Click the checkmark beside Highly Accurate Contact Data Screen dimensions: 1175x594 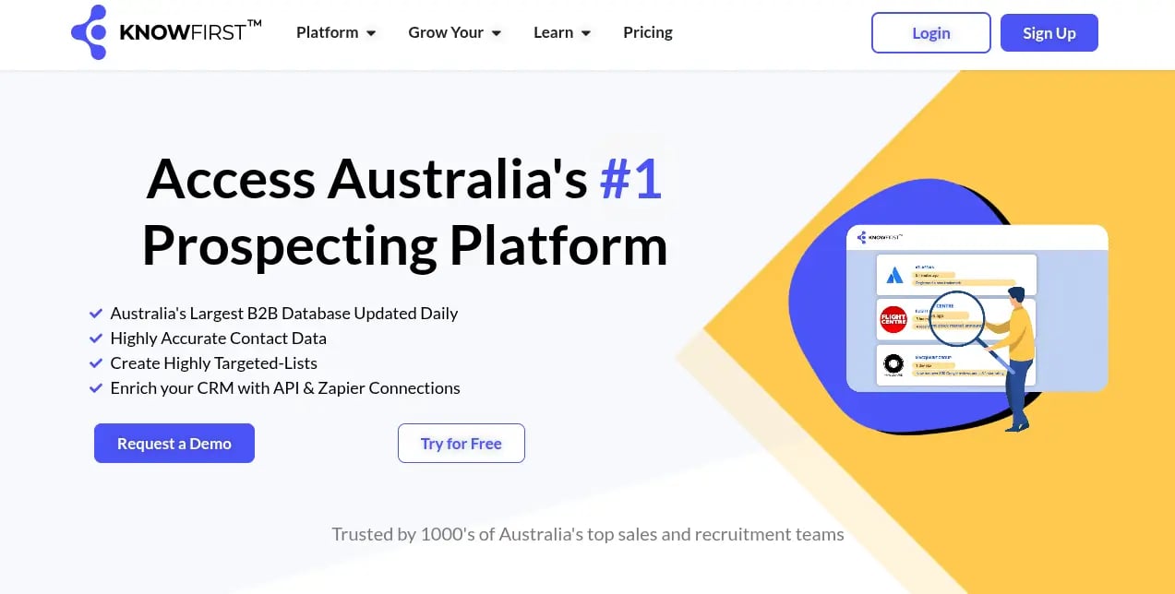(x=95, y=339)
